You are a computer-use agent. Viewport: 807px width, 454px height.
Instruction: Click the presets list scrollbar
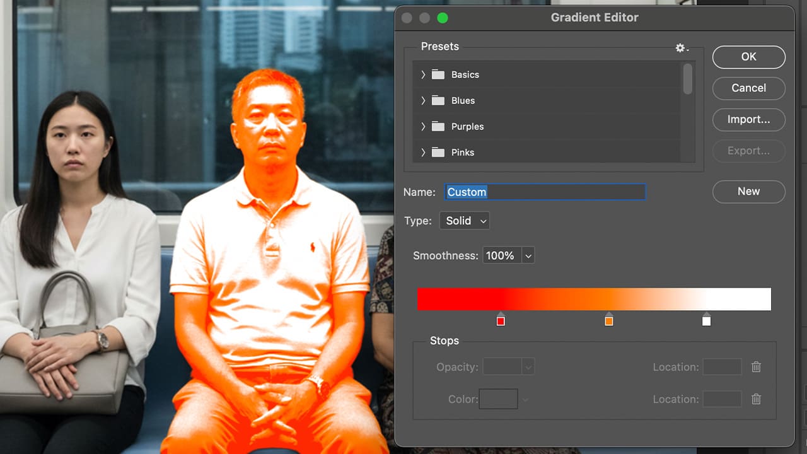click(687, 79)
